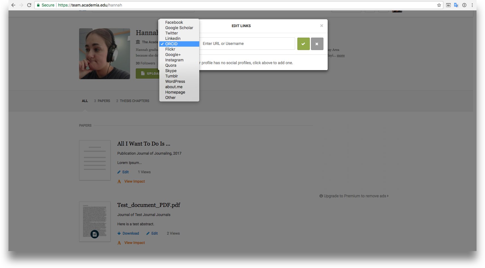Close the Edit Links dialog
This screenshot has width=485, height=268.
click(x=321, y=26)
